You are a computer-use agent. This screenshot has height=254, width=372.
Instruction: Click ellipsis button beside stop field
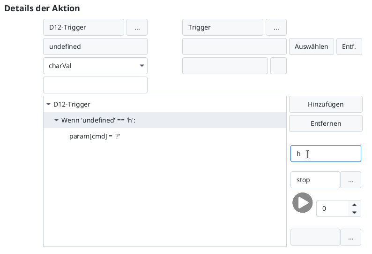pyautogui.click(x=350, y=180)
